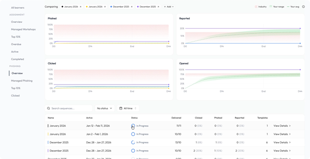Click the Phished column header in the table
This screenshot has width=310, height=159.
(x=218, y=118)
